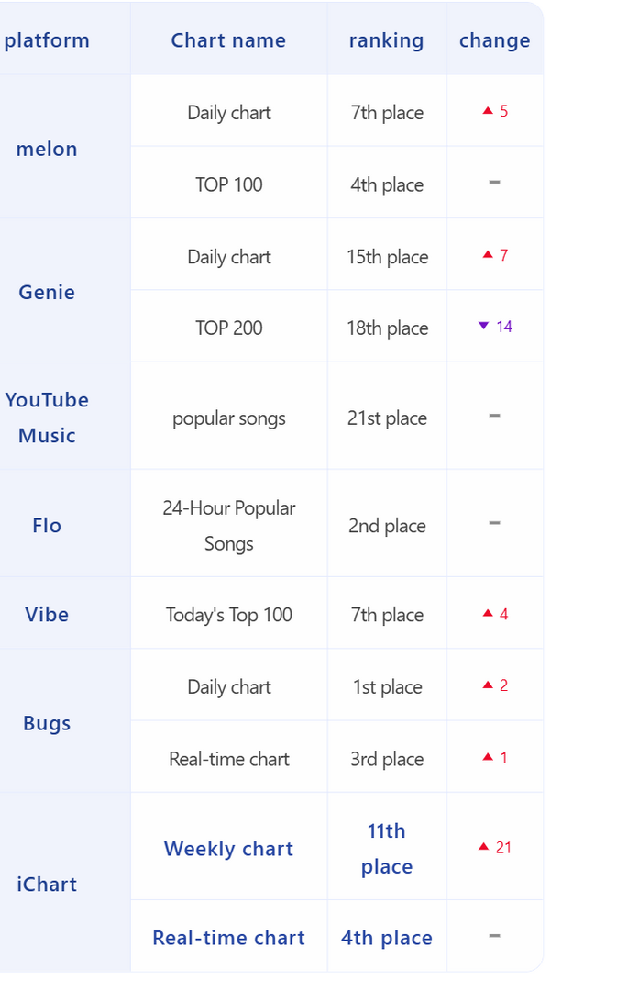Click the up arrow in Vibe row
This screenshot has height=991, width=617.
click(x=487, y=614)
